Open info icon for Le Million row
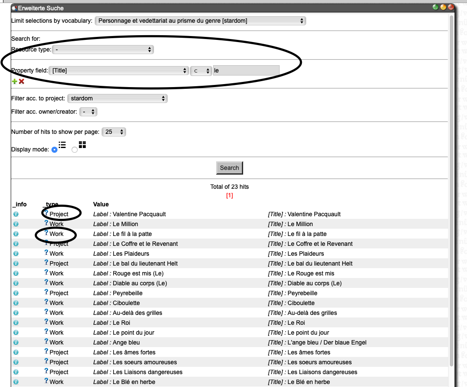Viewport: 467px width, 387px height. (x=16, y=224)
